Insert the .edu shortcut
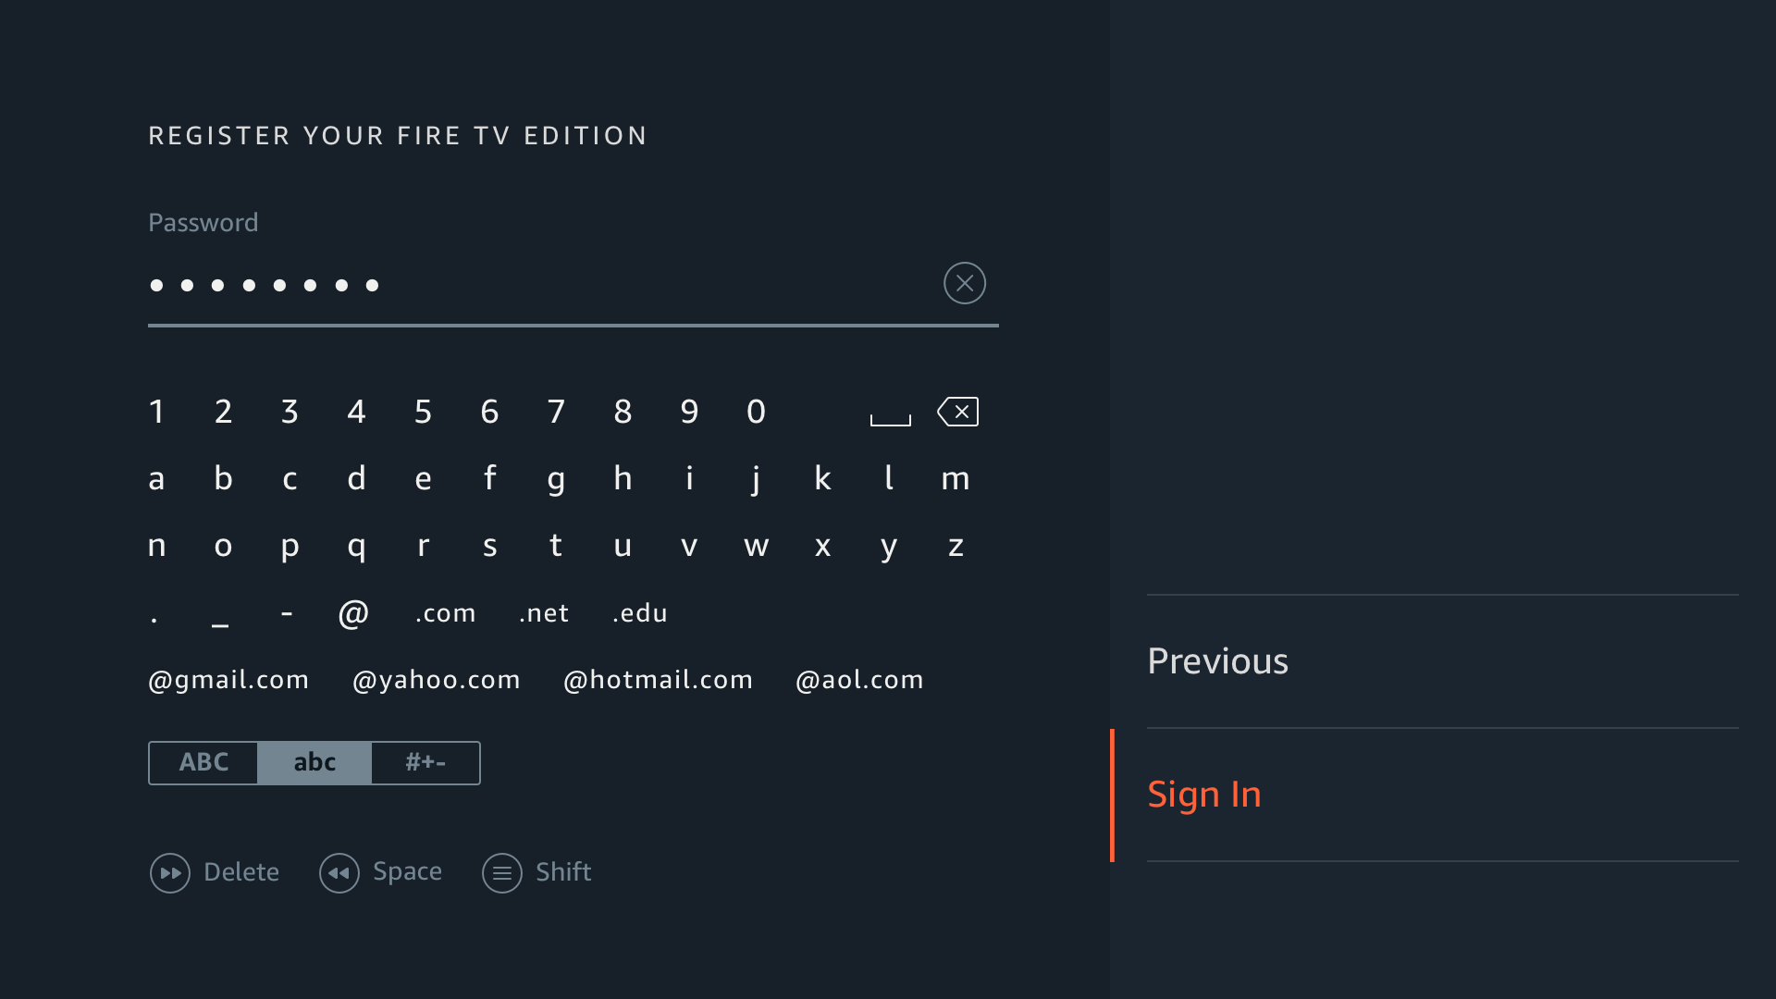The image size is (1776, 999). 640,613
